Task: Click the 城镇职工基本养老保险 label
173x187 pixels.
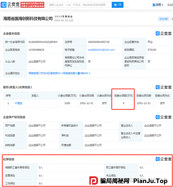Action: 17,167
